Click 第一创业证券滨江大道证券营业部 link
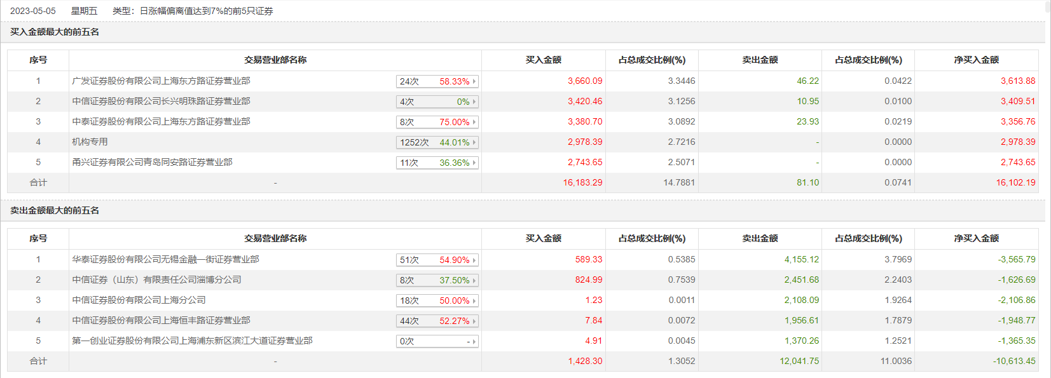The image size is (1051, 378). [192, 341]
